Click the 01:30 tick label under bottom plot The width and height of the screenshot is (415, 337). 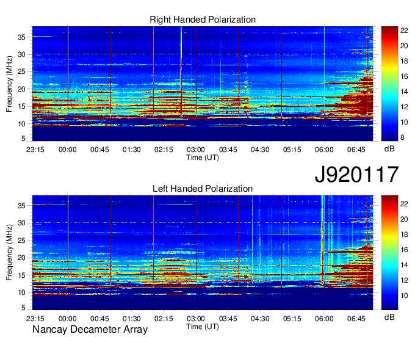pos(132,319)
